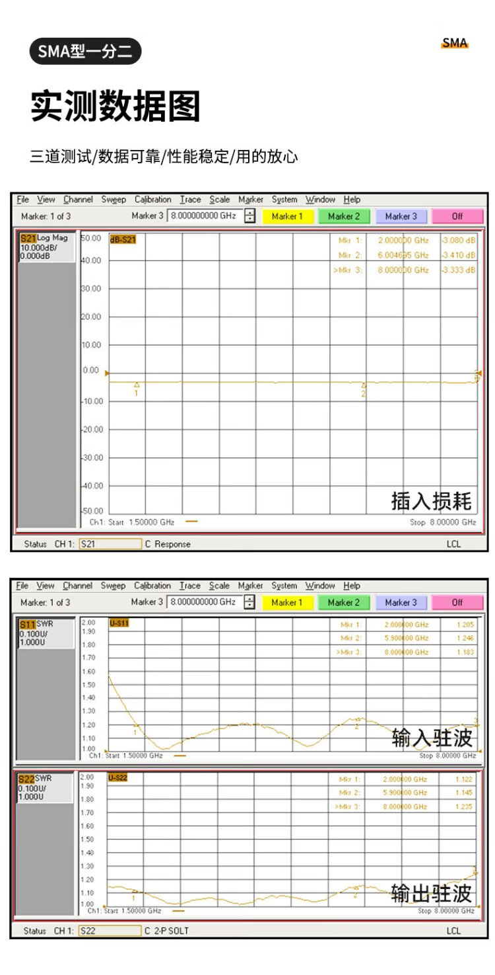Step the Marker 3 frequency spinner in the upper window
495x975 pixels.
coord(249,216)
